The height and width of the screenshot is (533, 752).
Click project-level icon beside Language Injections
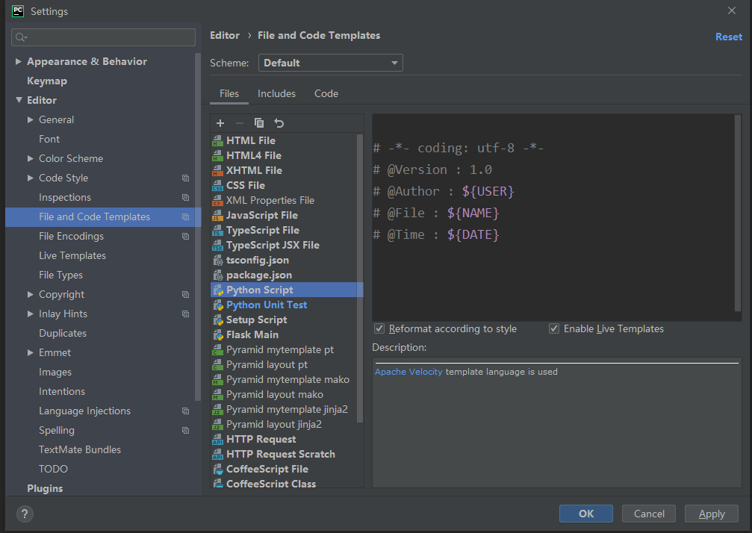tap(186, 411)
